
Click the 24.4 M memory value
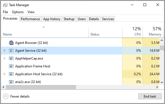154,74
